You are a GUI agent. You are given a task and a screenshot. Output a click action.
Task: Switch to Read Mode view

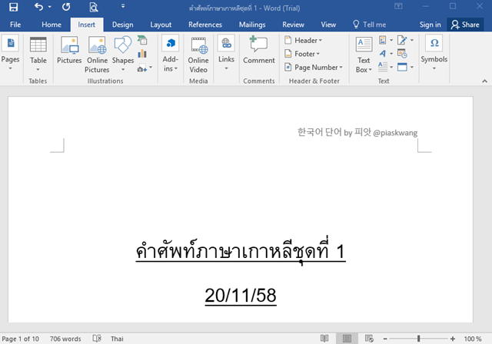point(324,339)
